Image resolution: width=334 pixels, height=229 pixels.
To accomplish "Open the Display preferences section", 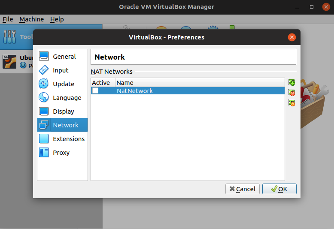I will [62, 111].
